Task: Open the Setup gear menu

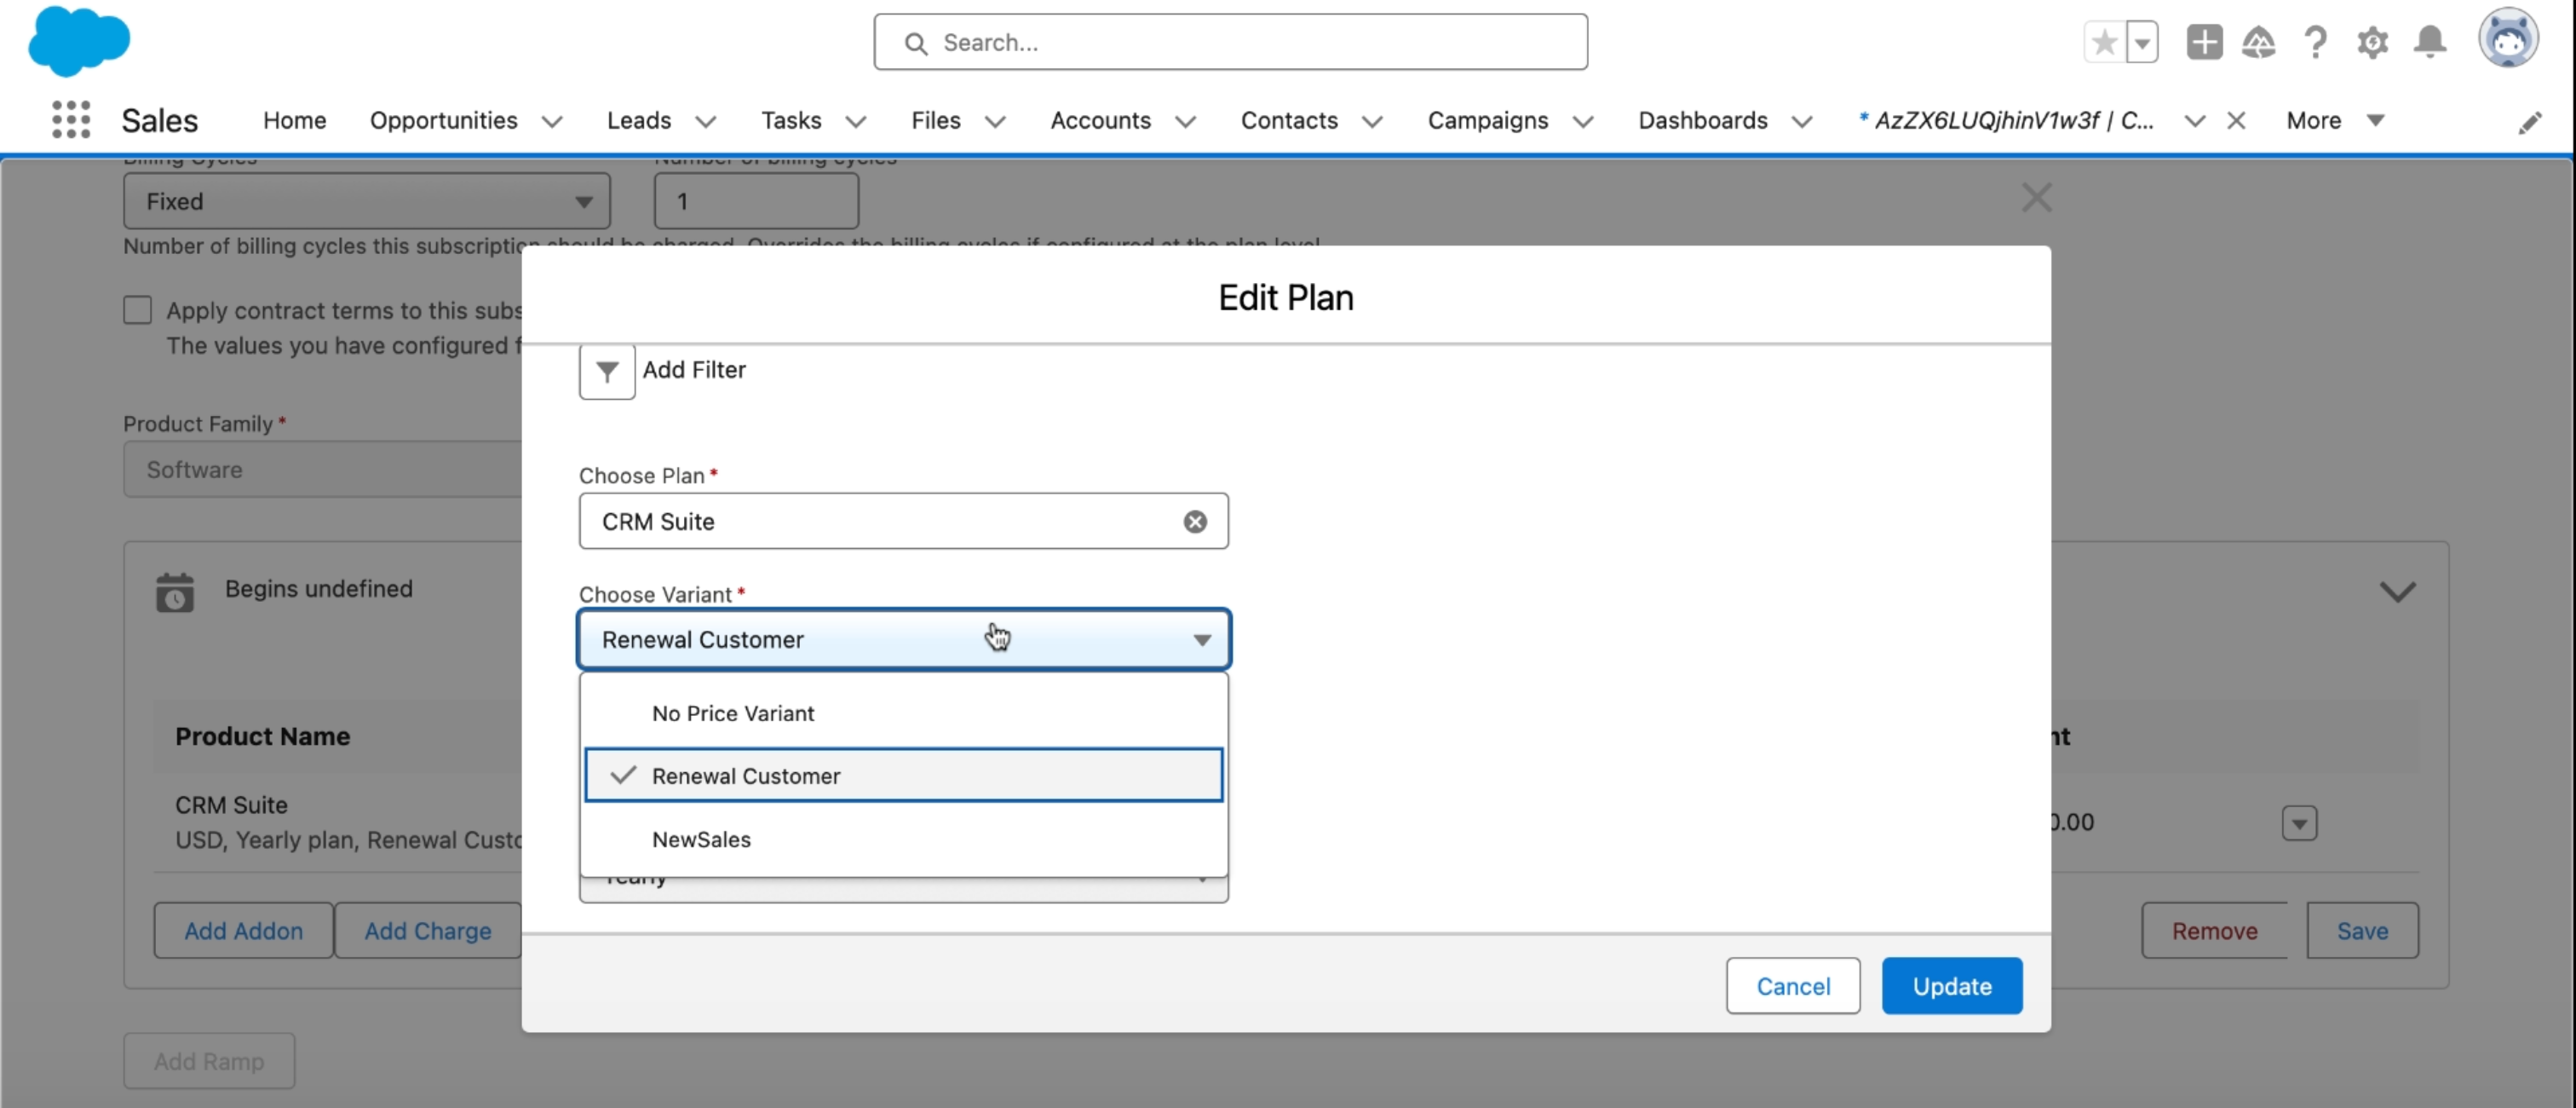Action: 2372,42
